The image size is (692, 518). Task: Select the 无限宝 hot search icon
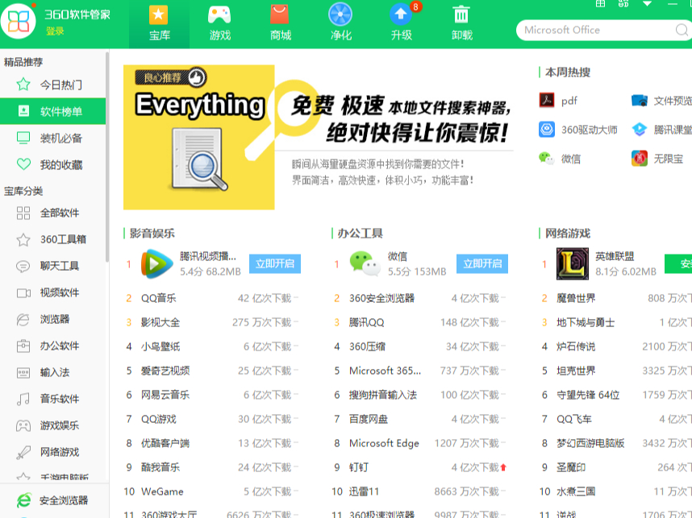(640, 158)
